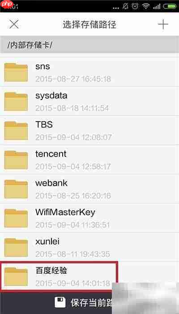Click the 保存当前路径 save button

pyautogui.click(x=89, y=302)
